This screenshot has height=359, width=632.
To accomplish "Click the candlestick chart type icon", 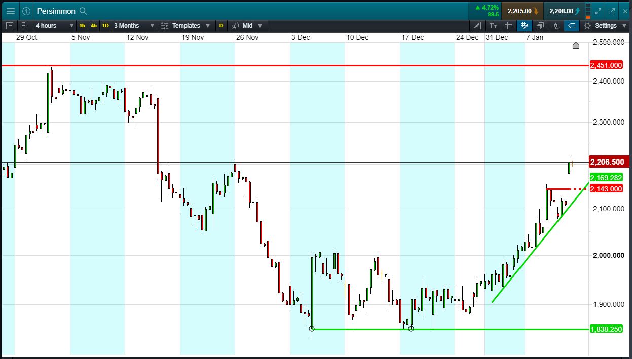I will click(235, 26).
